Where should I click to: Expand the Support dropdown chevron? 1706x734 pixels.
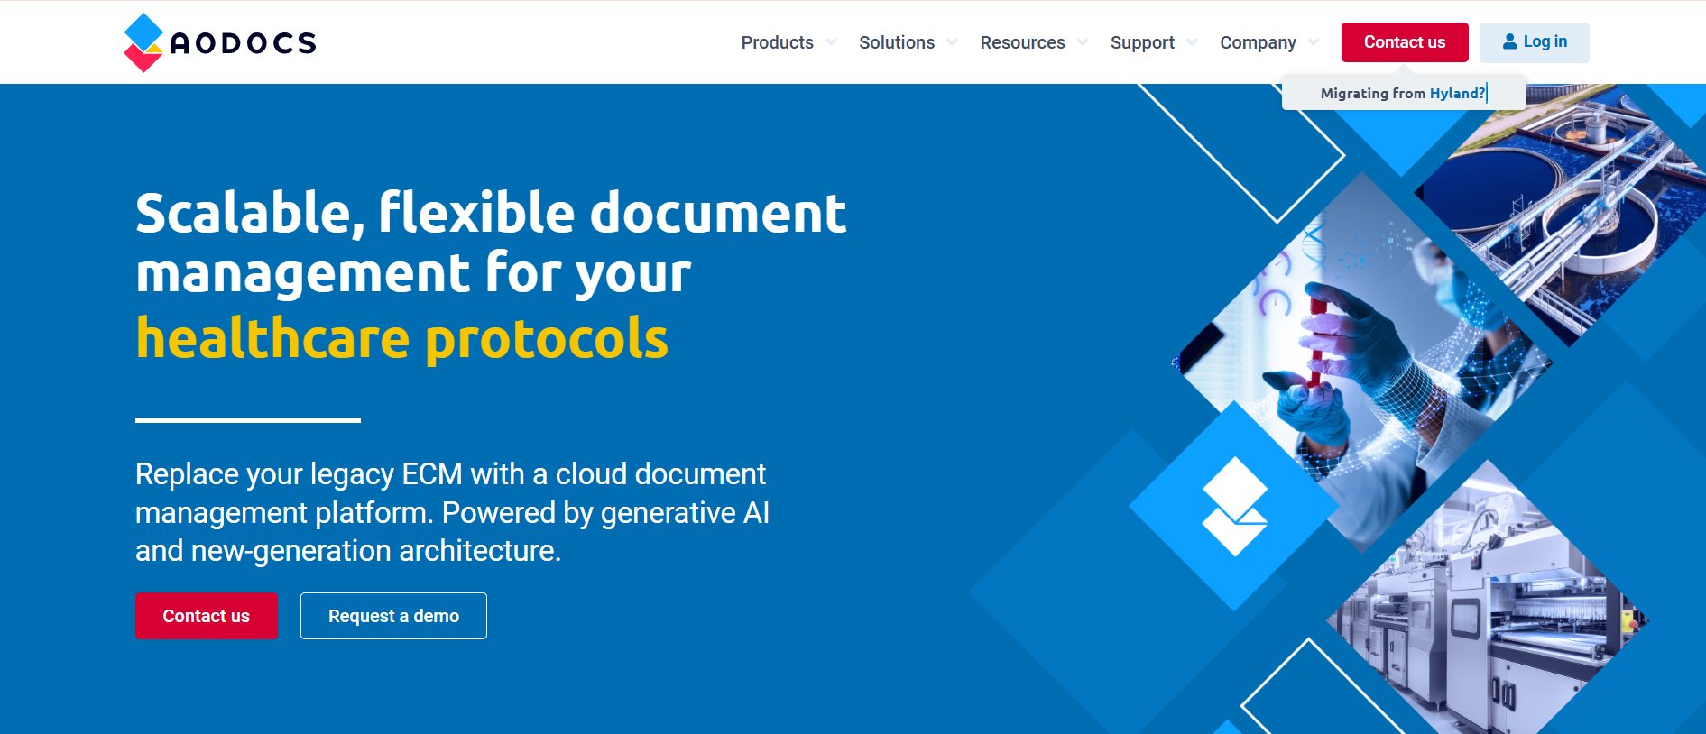pos(1192,42)
